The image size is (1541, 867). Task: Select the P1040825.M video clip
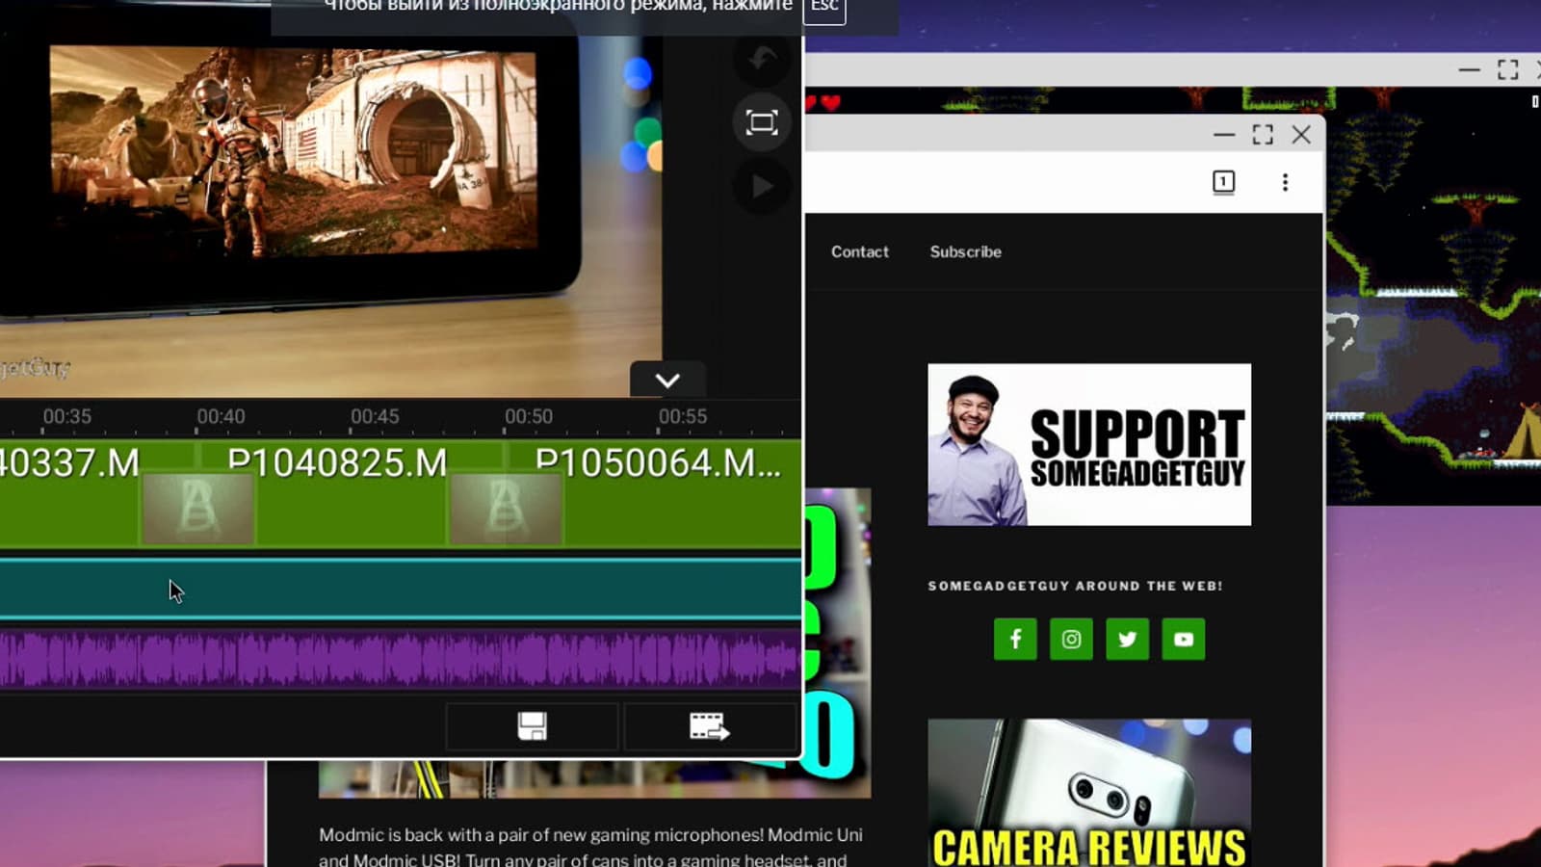pyautogui.click(x=352, y=493)
